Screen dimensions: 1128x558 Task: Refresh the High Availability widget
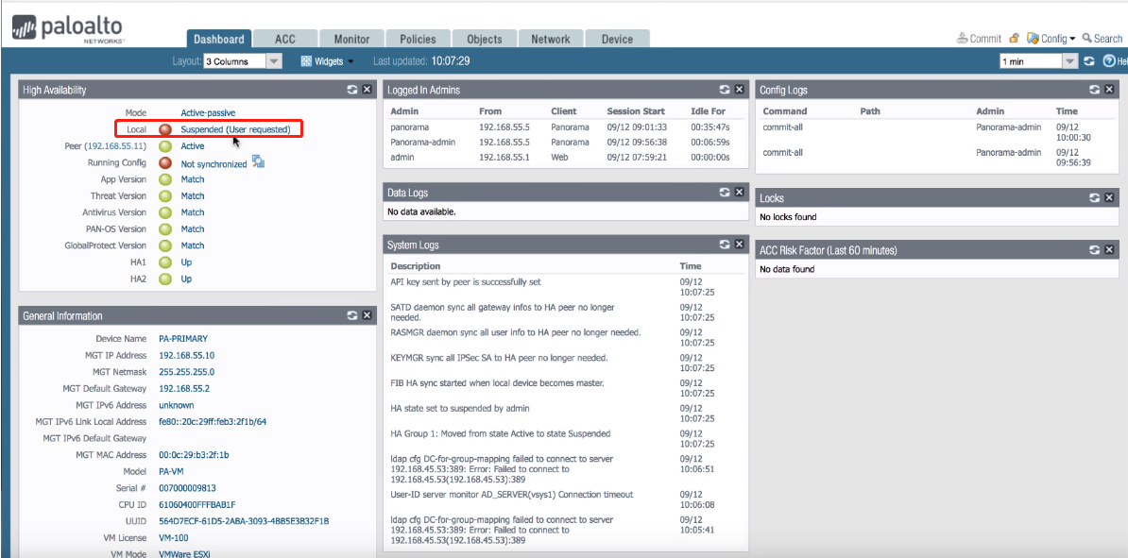point(351,90)
